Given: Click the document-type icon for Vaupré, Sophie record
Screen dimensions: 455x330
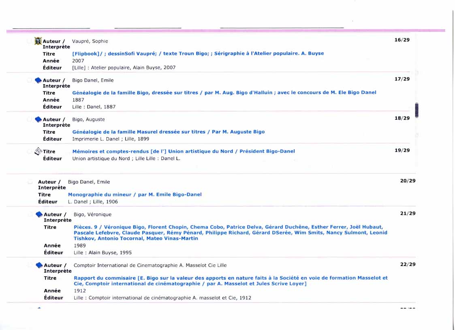Looking at the screenshot, I should tap(38, 41).
